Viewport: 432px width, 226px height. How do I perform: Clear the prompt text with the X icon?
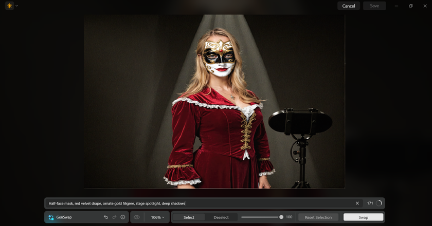coord(357,203)
